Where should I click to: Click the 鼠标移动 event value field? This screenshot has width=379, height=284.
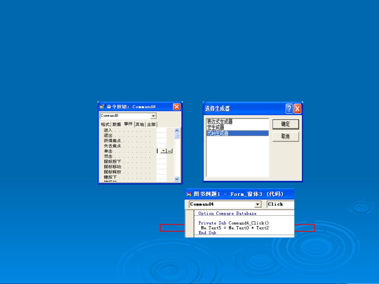tap(161, 167)
